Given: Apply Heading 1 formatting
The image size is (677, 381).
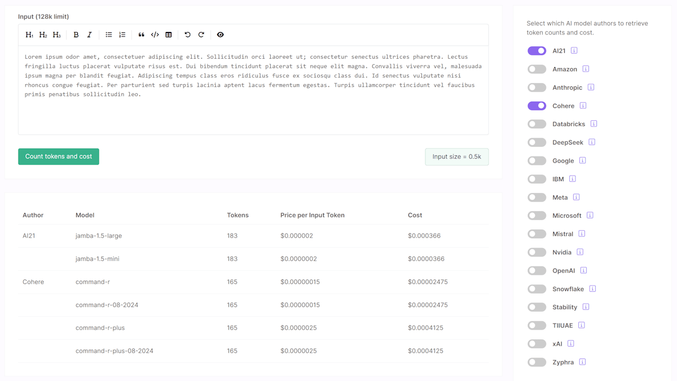Looking at the screenshot, I should click(29, 35).
